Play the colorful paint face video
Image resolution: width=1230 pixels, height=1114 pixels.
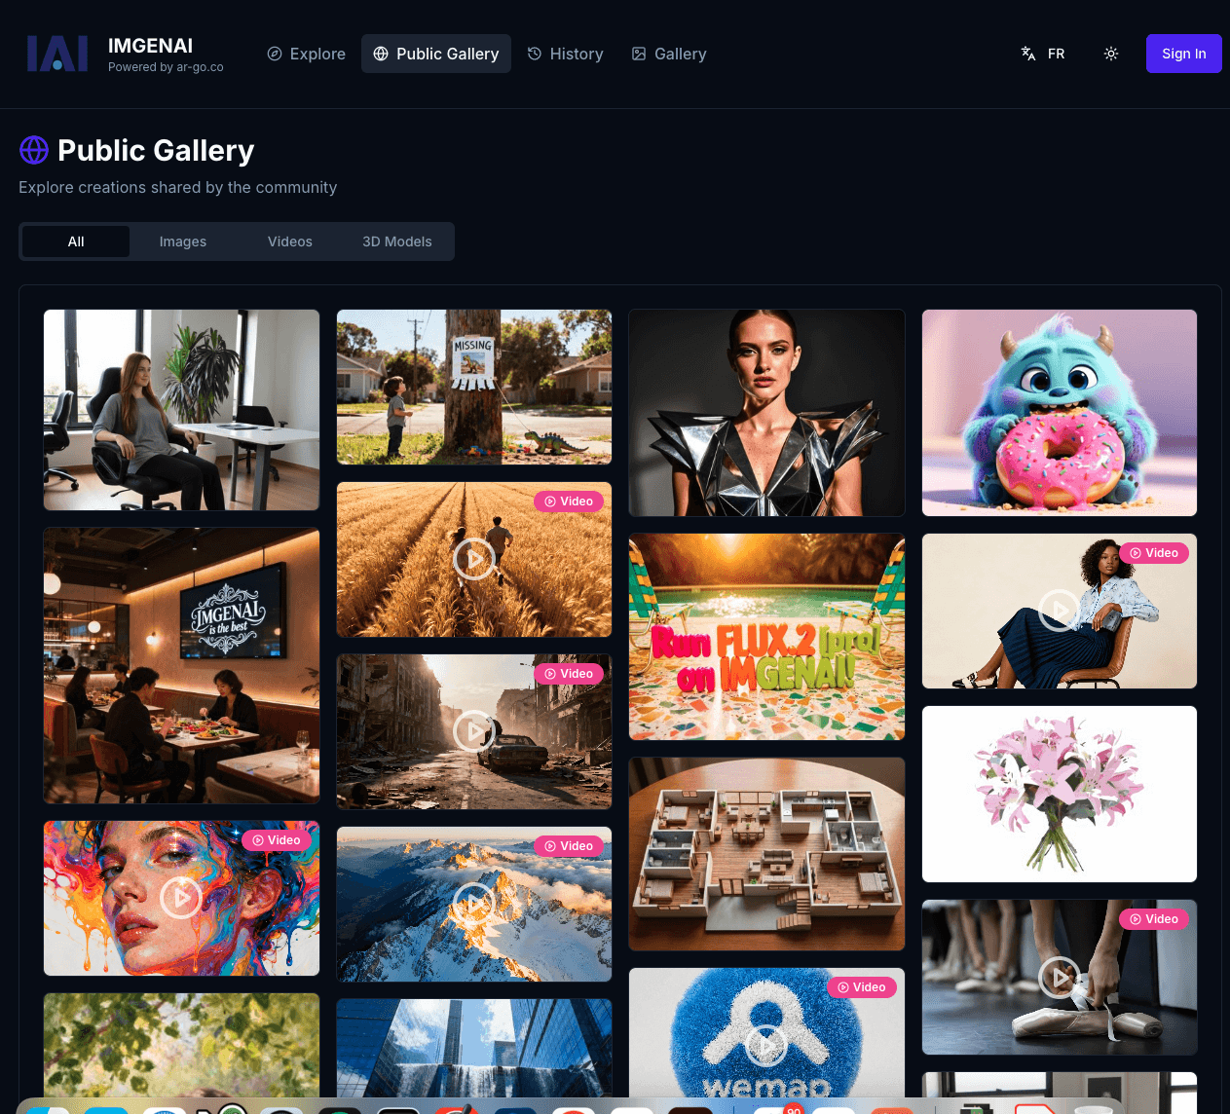pos(181,898)
